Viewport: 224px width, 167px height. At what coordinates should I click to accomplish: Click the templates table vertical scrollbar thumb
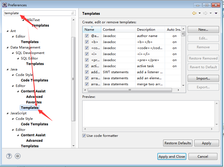[183, 34]
